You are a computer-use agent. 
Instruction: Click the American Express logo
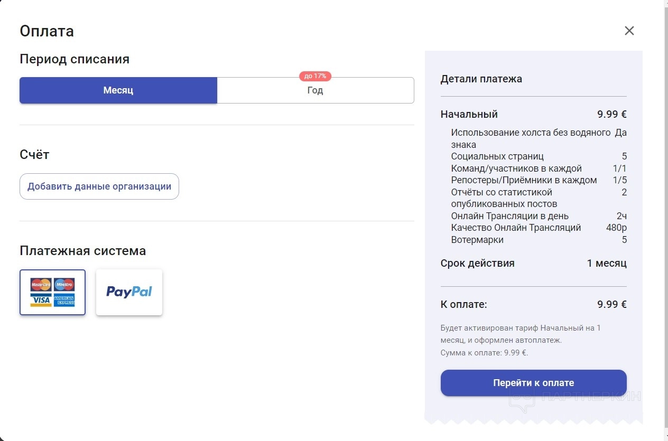coord(64,300)
